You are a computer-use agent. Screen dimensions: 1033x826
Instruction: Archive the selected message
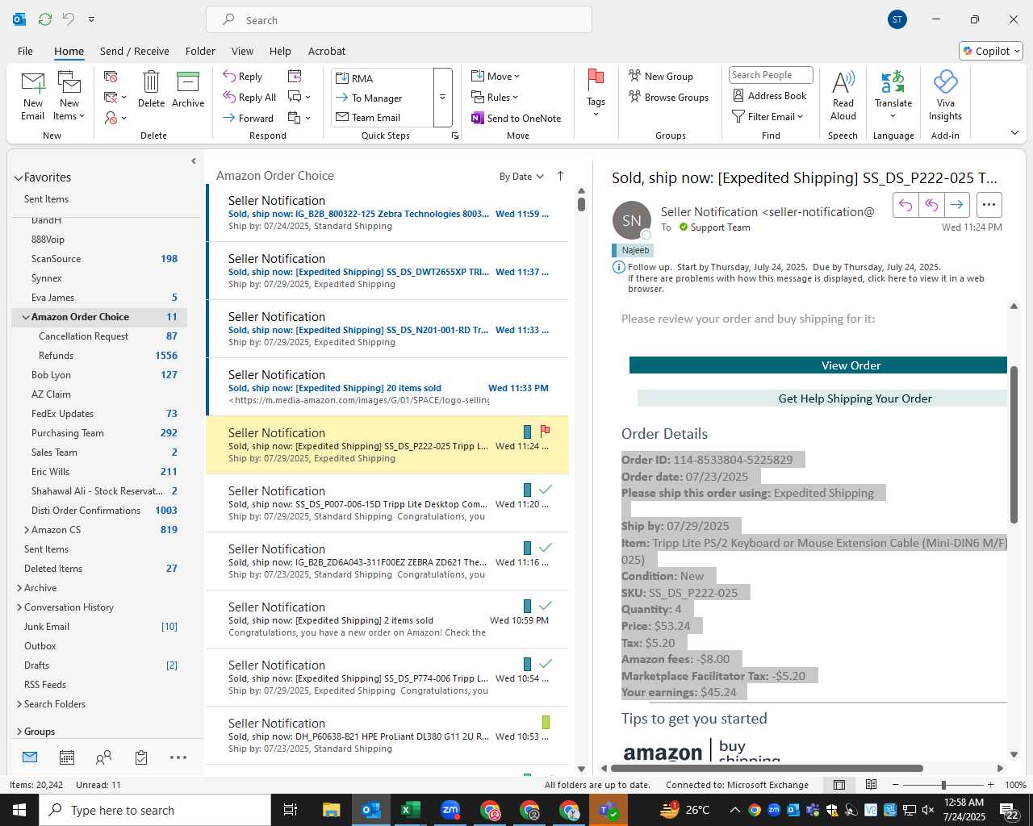click(x=188, y=90)
